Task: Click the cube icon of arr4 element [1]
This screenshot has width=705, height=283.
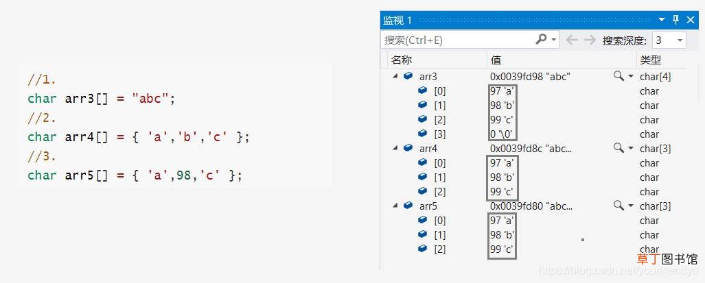Action: tap(422, 176)
